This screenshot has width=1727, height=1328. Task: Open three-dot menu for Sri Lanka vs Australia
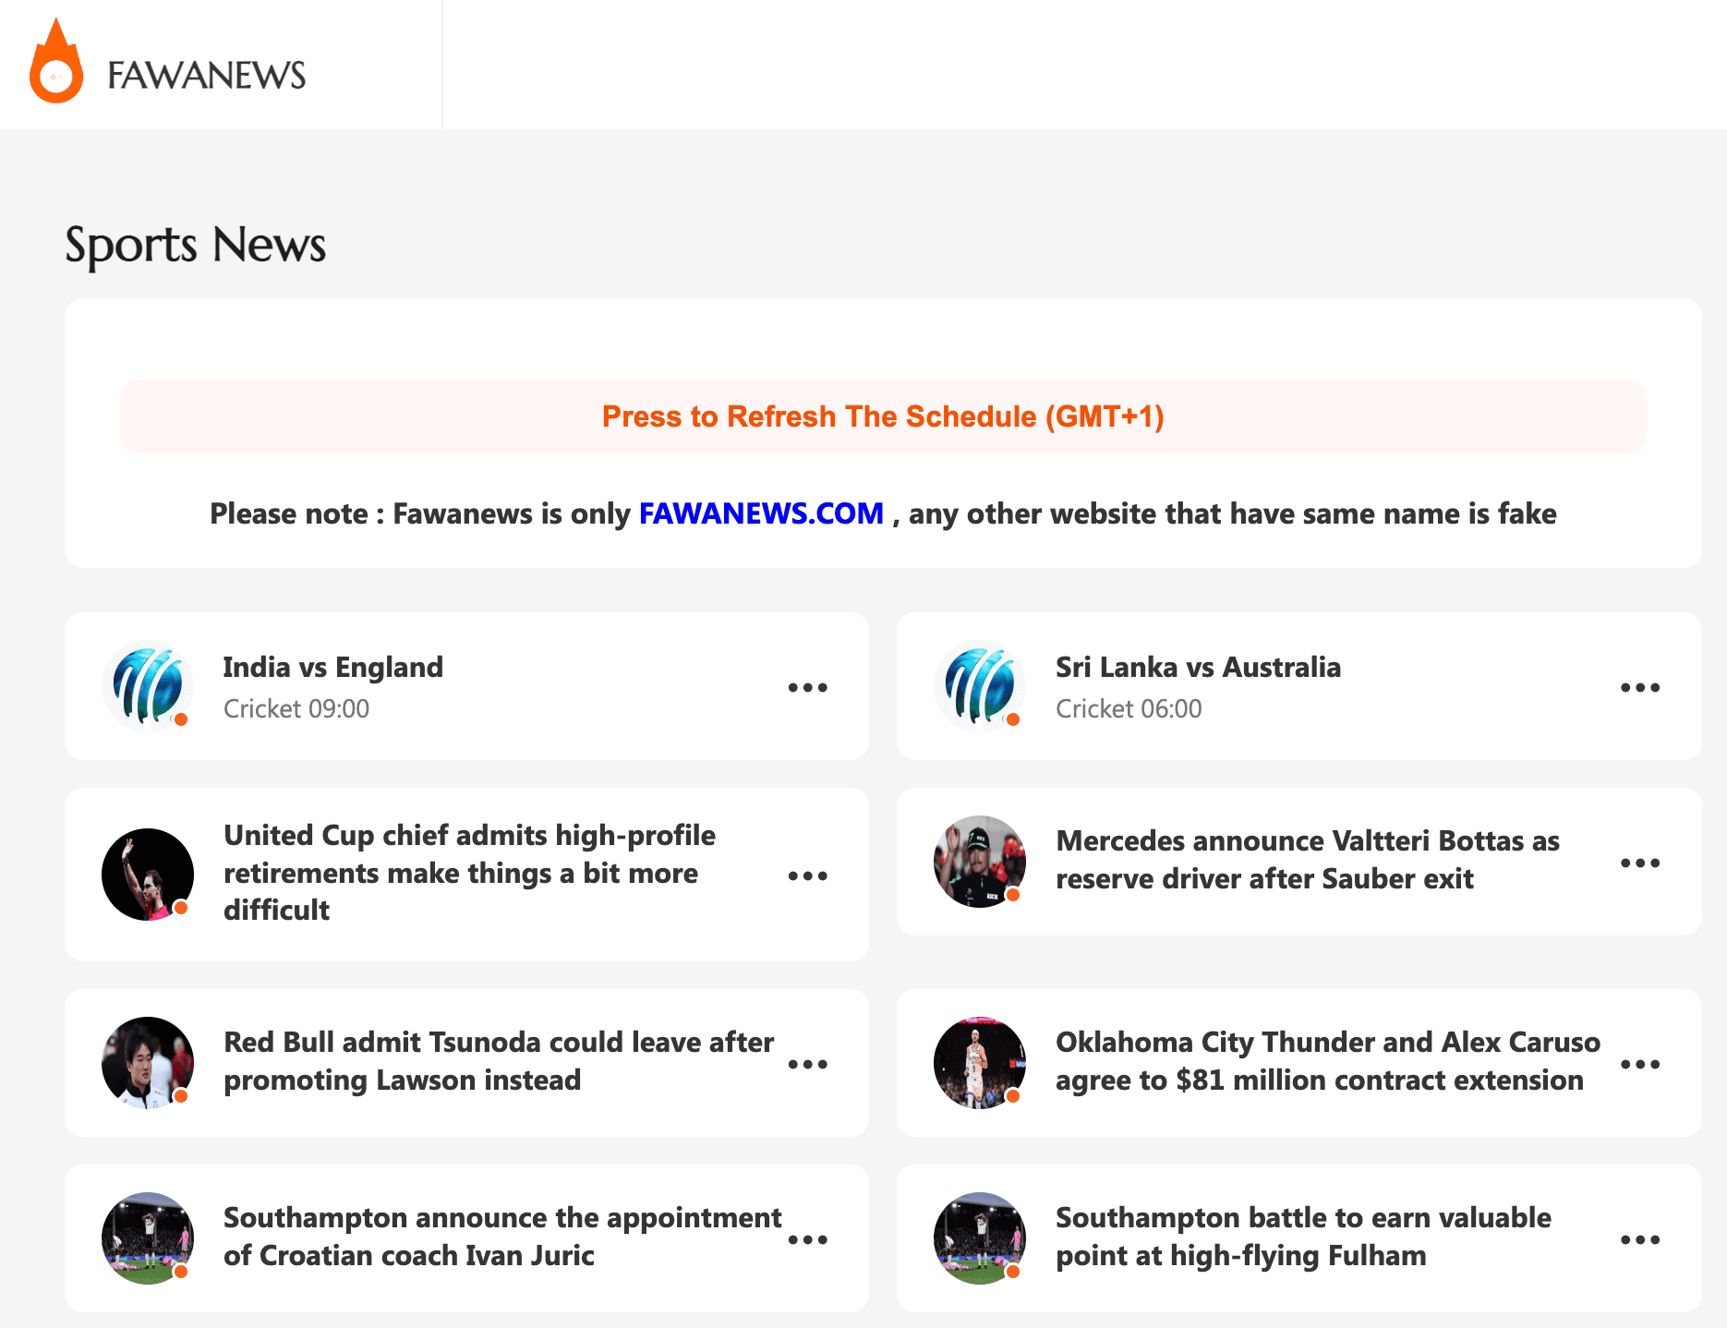pos(1639,687)
